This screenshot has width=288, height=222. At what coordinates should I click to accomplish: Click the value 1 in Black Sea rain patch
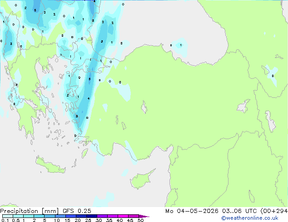coord(181,45)
